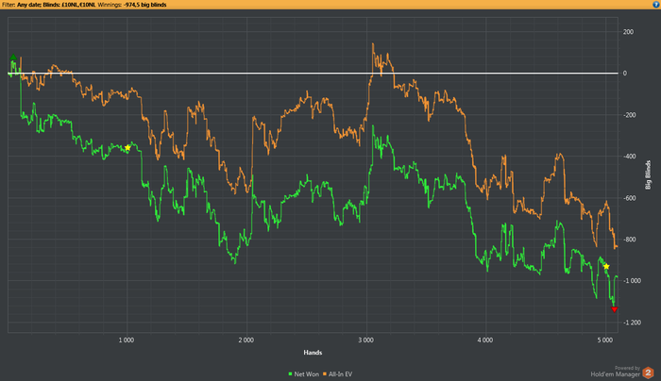
Task: Click the red lowest-point triangle marker
Action: click(x=614, y=309)
